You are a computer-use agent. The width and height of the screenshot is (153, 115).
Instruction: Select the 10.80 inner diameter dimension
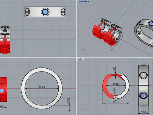point(116,84)
